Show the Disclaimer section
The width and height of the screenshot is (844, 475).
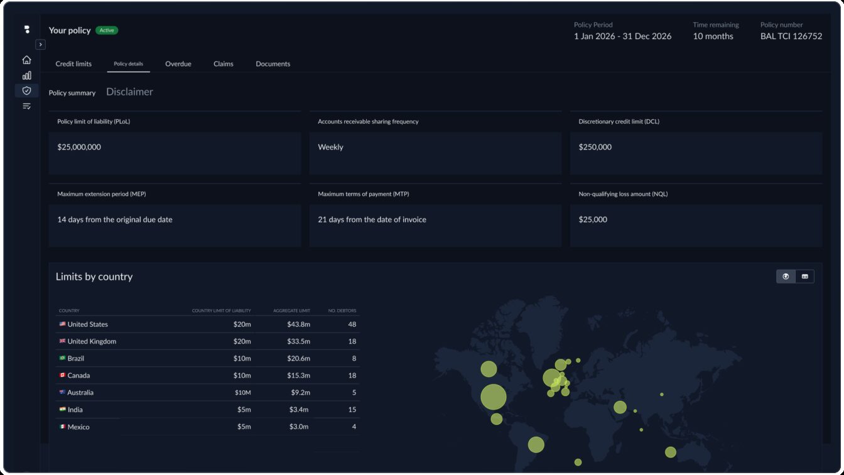(x=129, y=92)
